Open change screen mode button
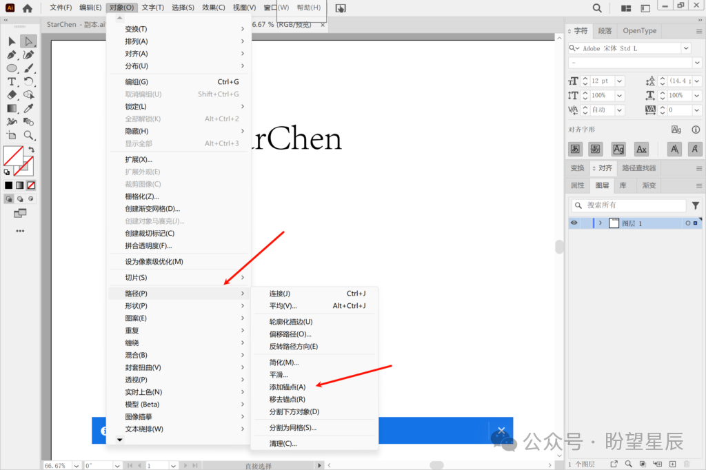 (x=20, y=213)
